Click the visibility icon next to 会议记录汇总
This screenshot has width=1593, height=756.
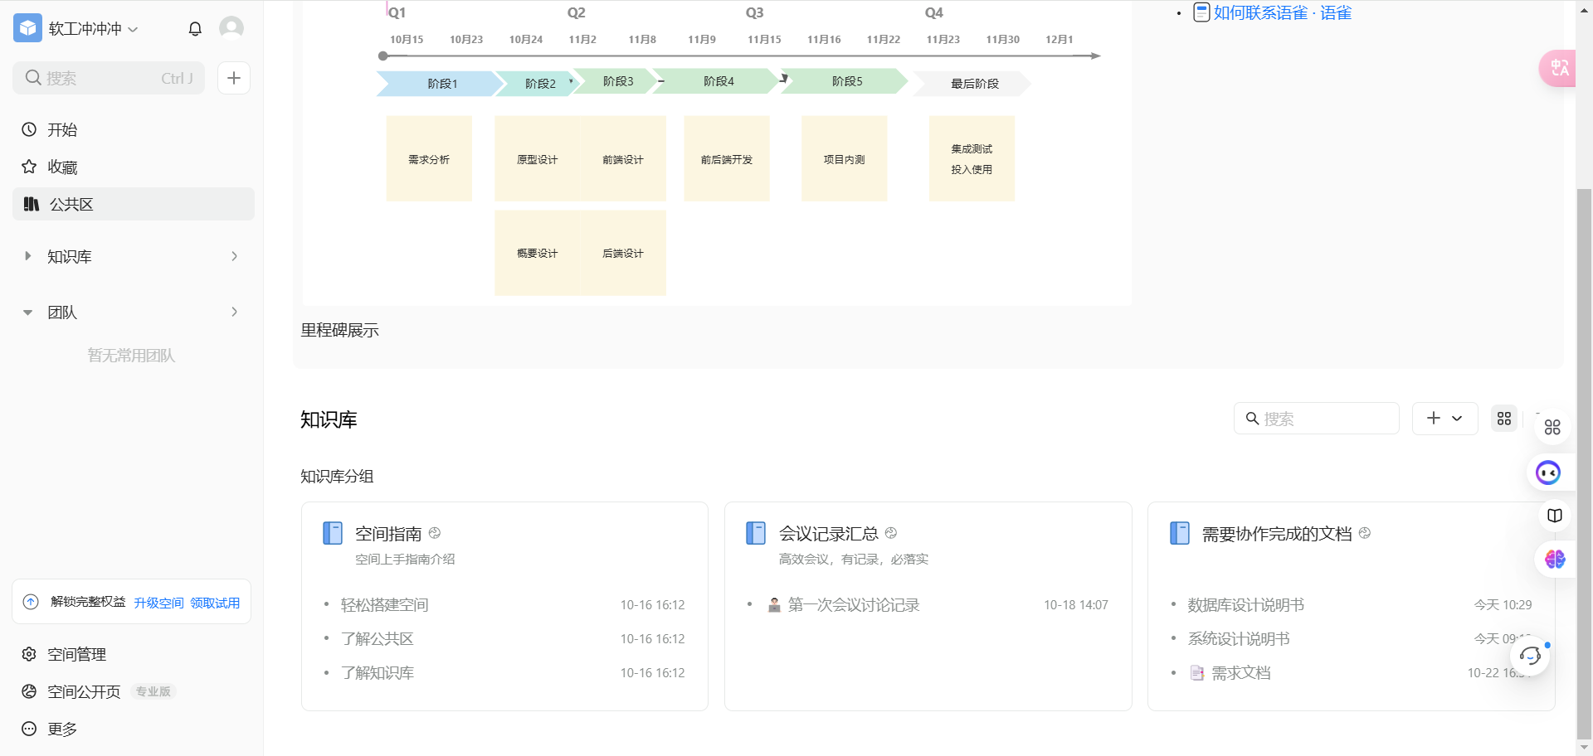click(x=891, y=533)
